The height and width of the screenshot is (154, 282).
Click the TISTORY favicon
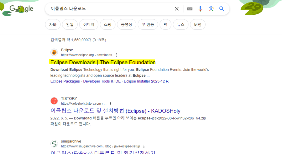(x=54, y=101)
